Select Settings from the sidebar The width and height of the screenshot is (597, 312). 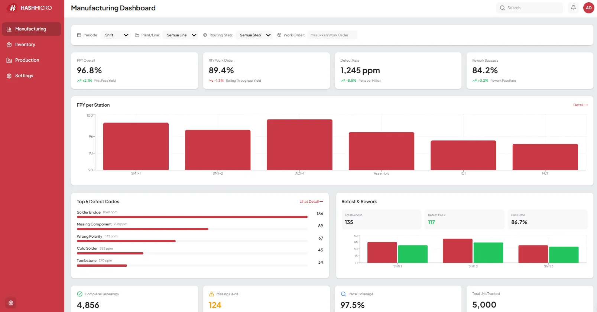click(24, 76)
